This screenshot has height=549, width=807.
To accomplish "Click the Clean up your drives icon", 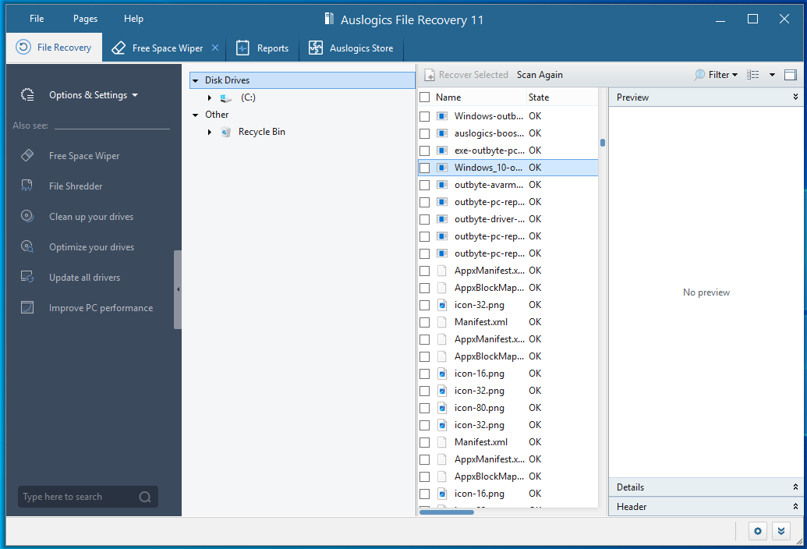I will point(27,217).
